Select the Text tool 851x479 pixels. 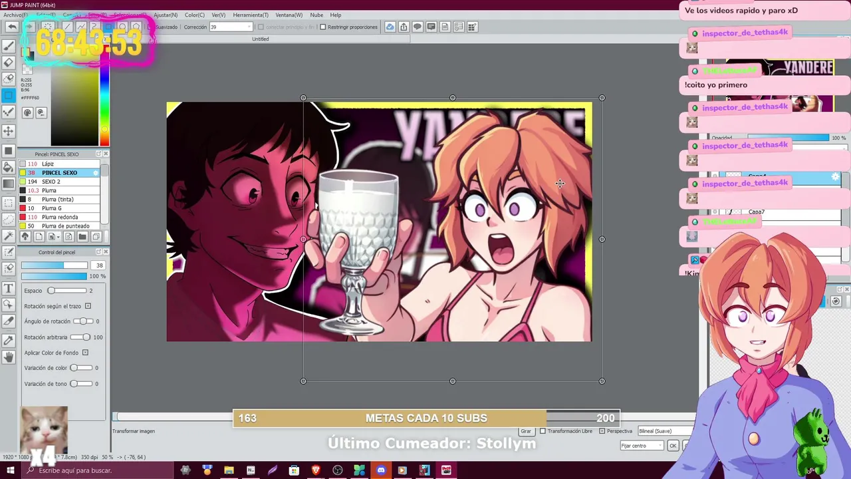9,288
